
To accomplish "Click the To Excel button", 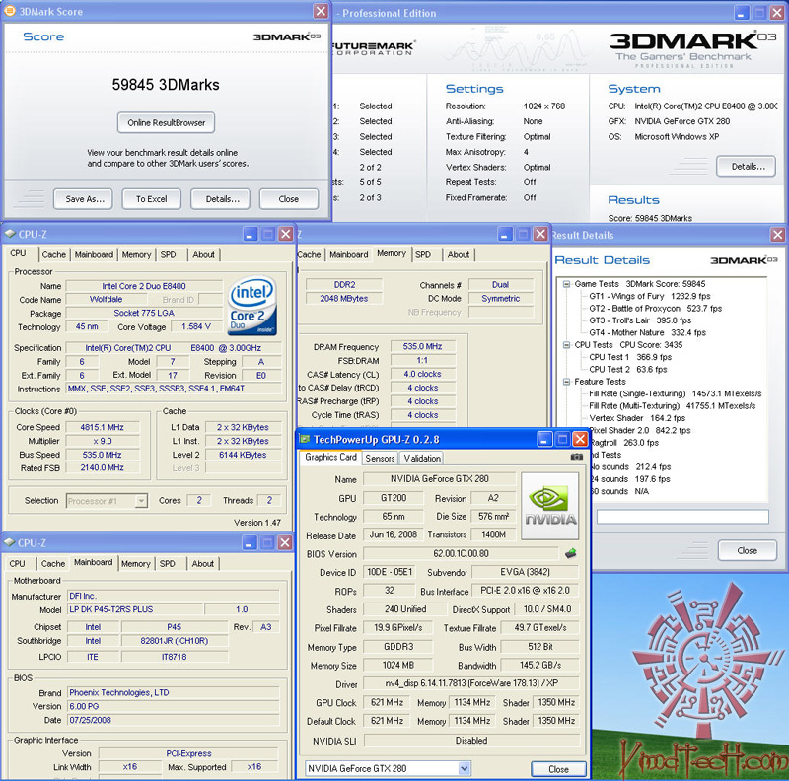I will click(152, 199).
